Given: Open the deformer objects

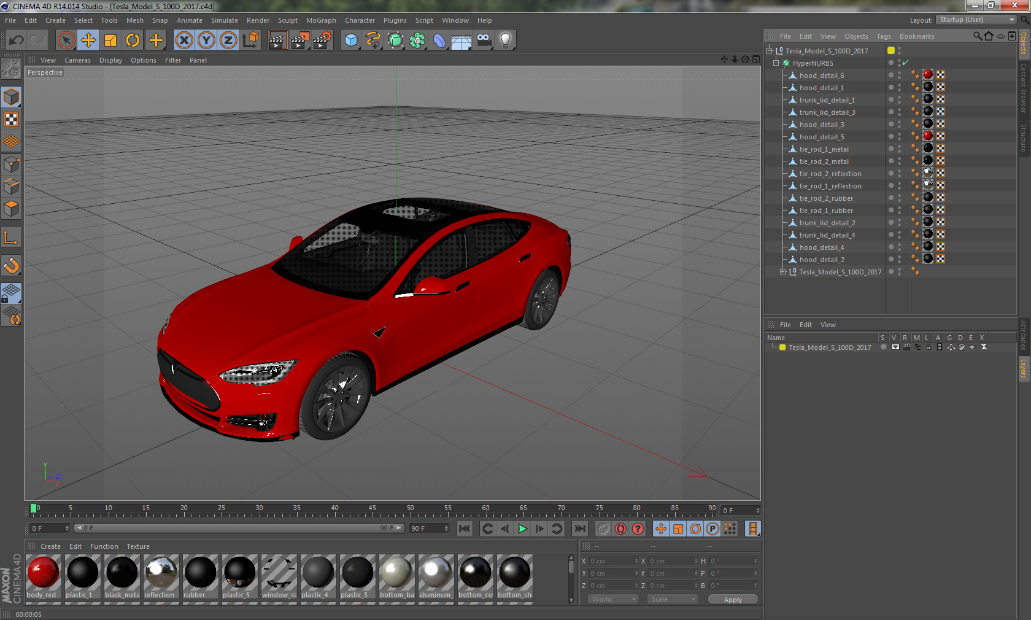Looking at the screenshot, I should 439,41.
